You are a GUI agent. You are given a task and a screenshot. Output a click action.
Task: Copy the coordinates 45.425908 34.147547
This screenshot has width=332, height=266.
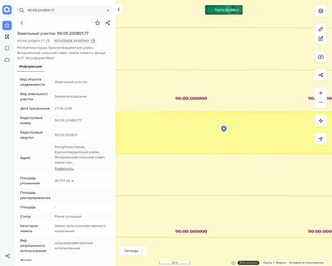click(93, 41)
